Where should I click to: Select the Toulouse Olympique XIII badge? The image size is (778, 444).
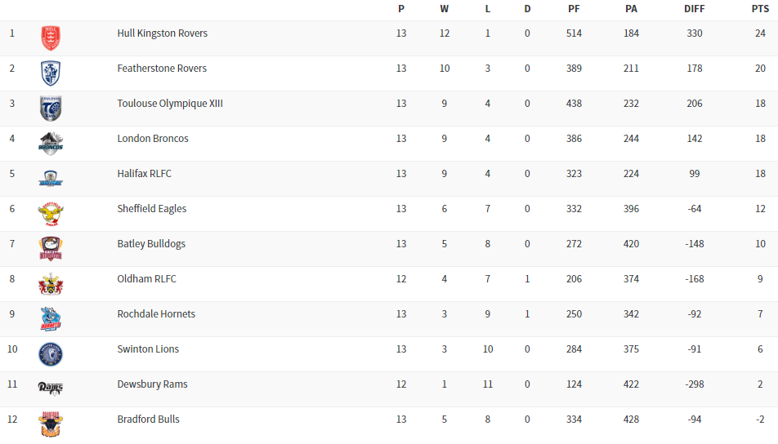coord(51,108)
